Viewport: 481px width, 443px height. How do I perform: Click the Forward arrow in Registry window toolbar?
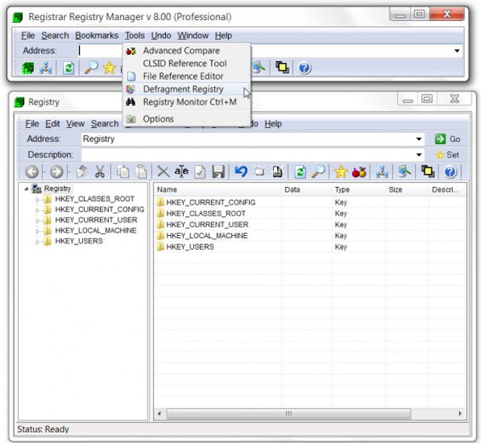57,171
